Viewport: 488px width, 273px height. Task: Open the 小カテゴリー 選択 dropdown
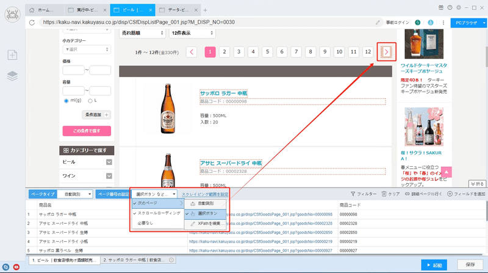(x=87, y=49)
